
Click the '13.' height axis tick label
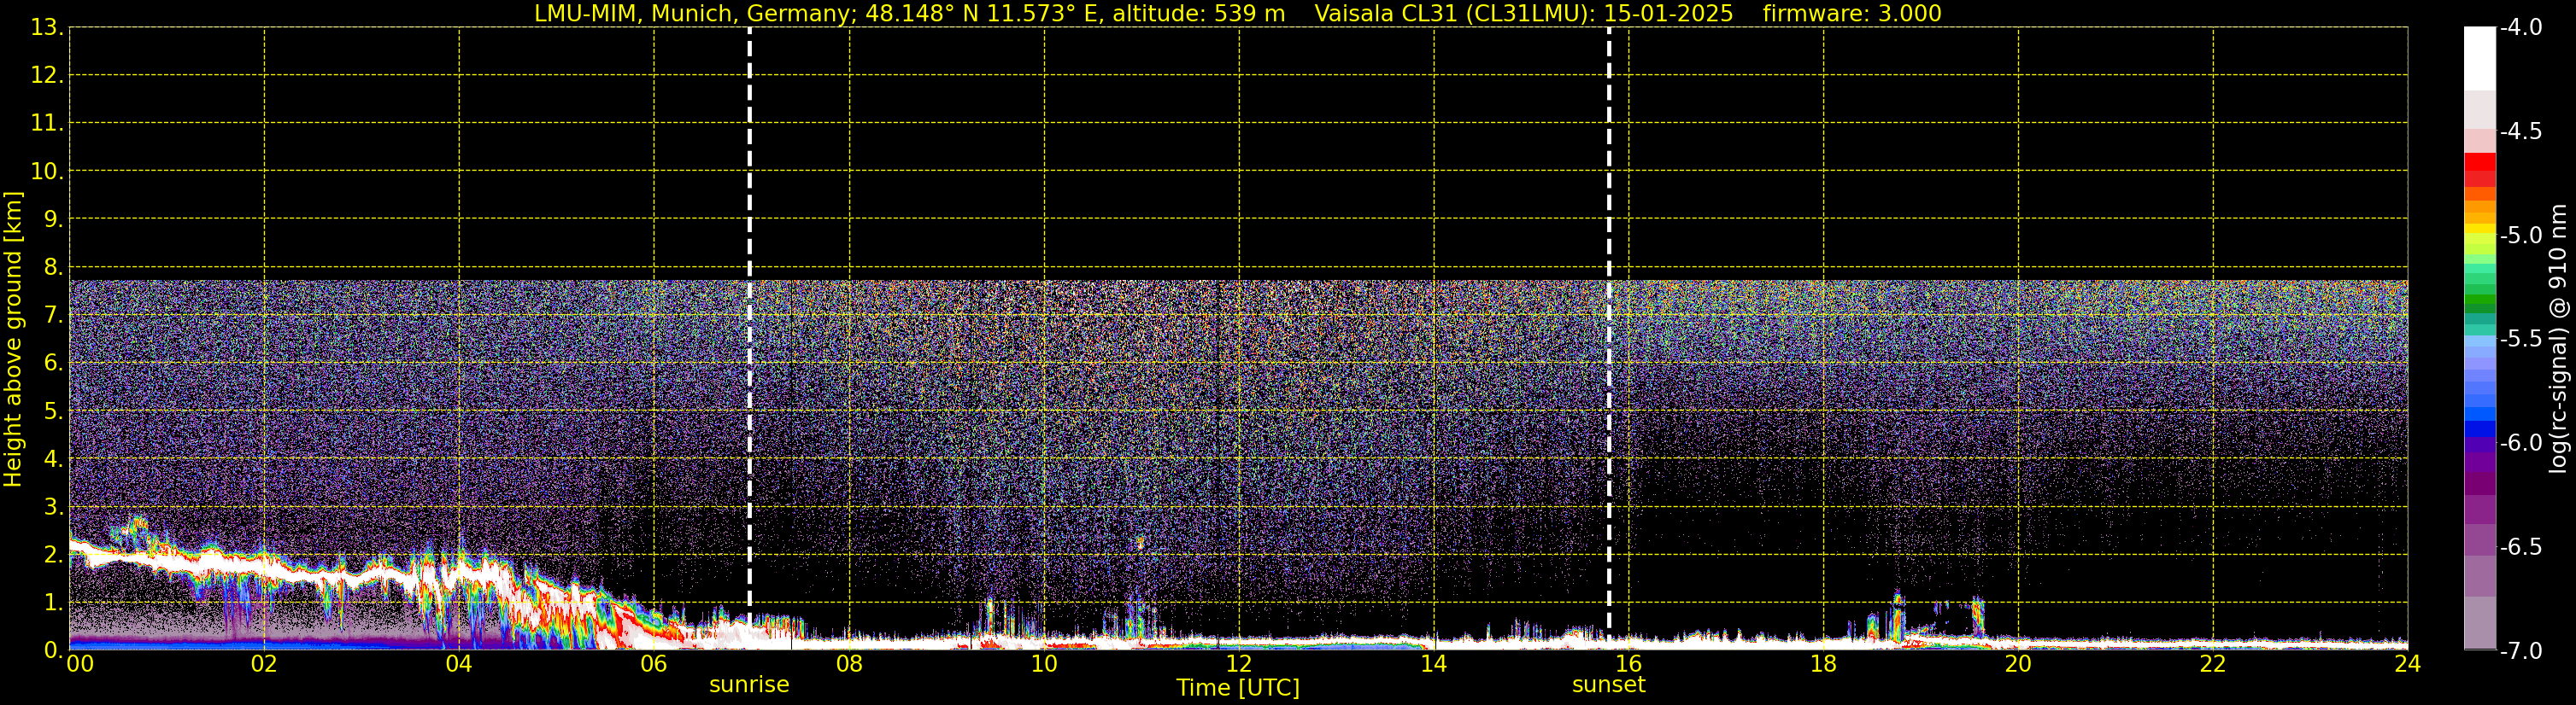[47, 28]
